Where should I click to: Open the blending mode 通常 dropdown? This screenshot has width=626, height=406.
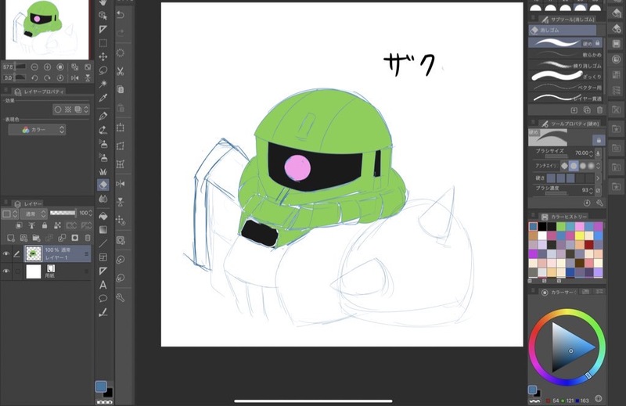[34, 214]
